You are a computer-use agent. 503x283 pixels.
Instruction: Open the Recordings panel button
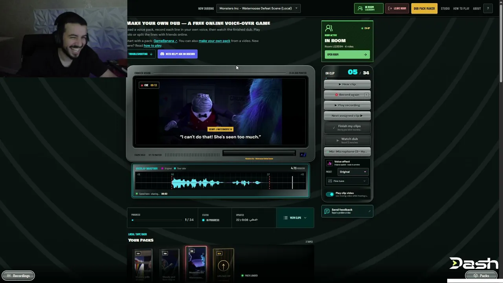point(18,276)
